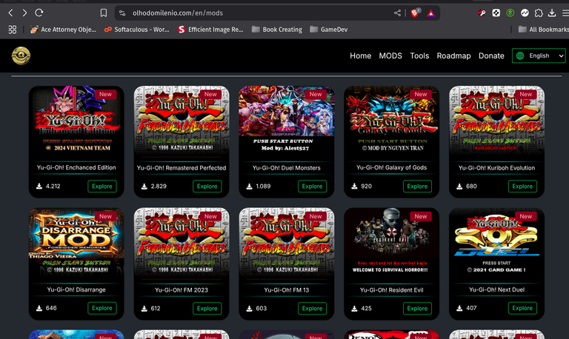This screenshot has height=339, width=569.
Task: Open All Bookmarks folder
Action: tap(544, 30)
